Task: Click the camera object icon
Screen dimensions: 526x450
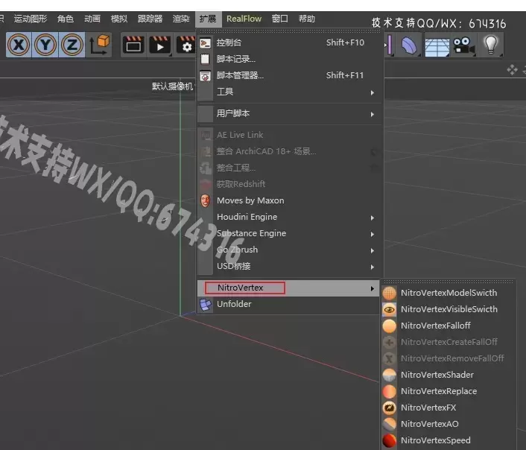Action: point(463,45)
